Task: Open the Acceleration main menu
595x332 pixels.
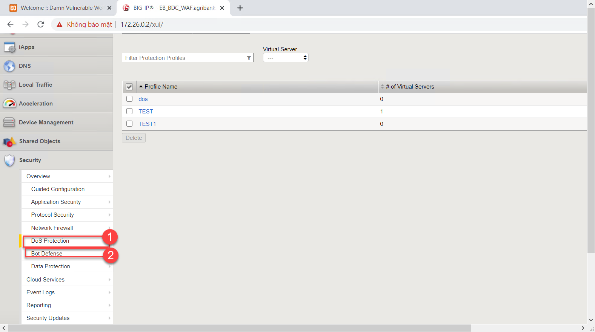Action: [x=57, y=104]
